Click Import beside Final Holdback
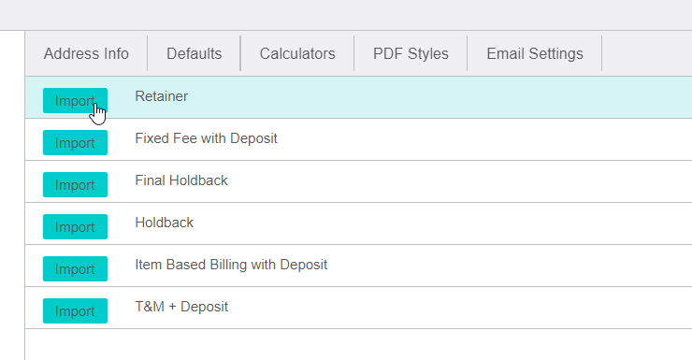692x360 pixels. point(75,184)
